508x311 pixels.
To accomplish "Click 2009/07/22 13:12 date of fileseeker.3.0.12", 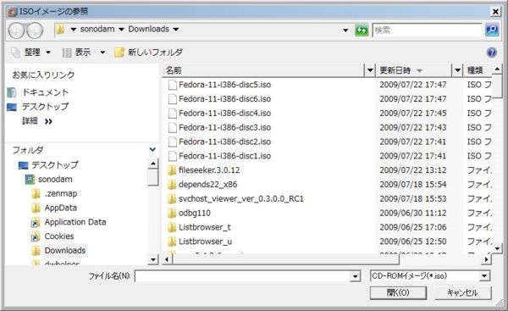I will pyautogui.click(x=413, y=170).
